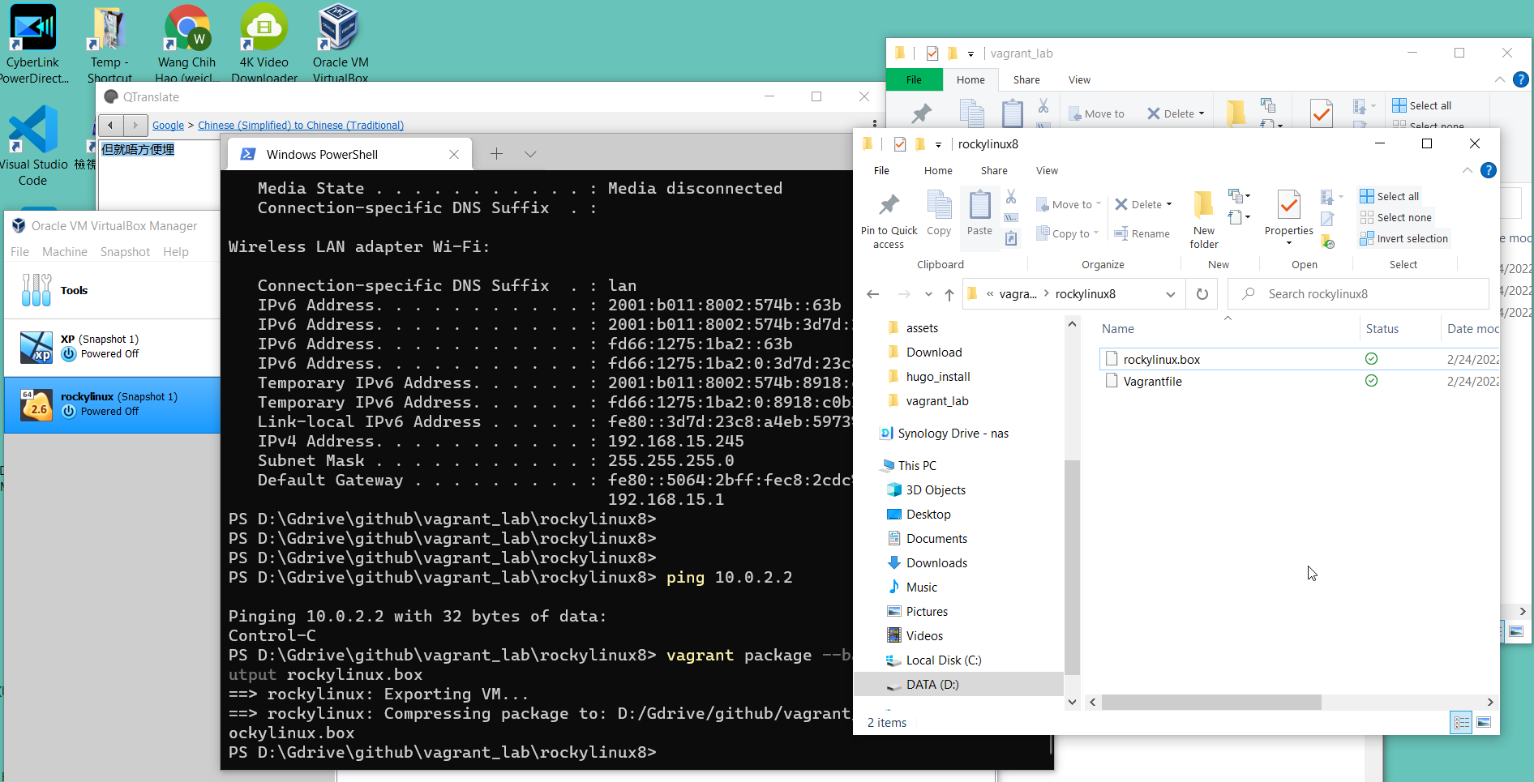Click Chinese (Simplified) to Chinese (Traditional) link
Screen dimensions: 1534x782
pyautogui.click(x=301, y=125)
